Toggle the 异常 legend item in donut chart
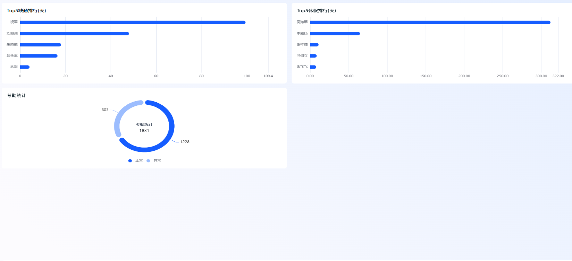 click(154, 160)
